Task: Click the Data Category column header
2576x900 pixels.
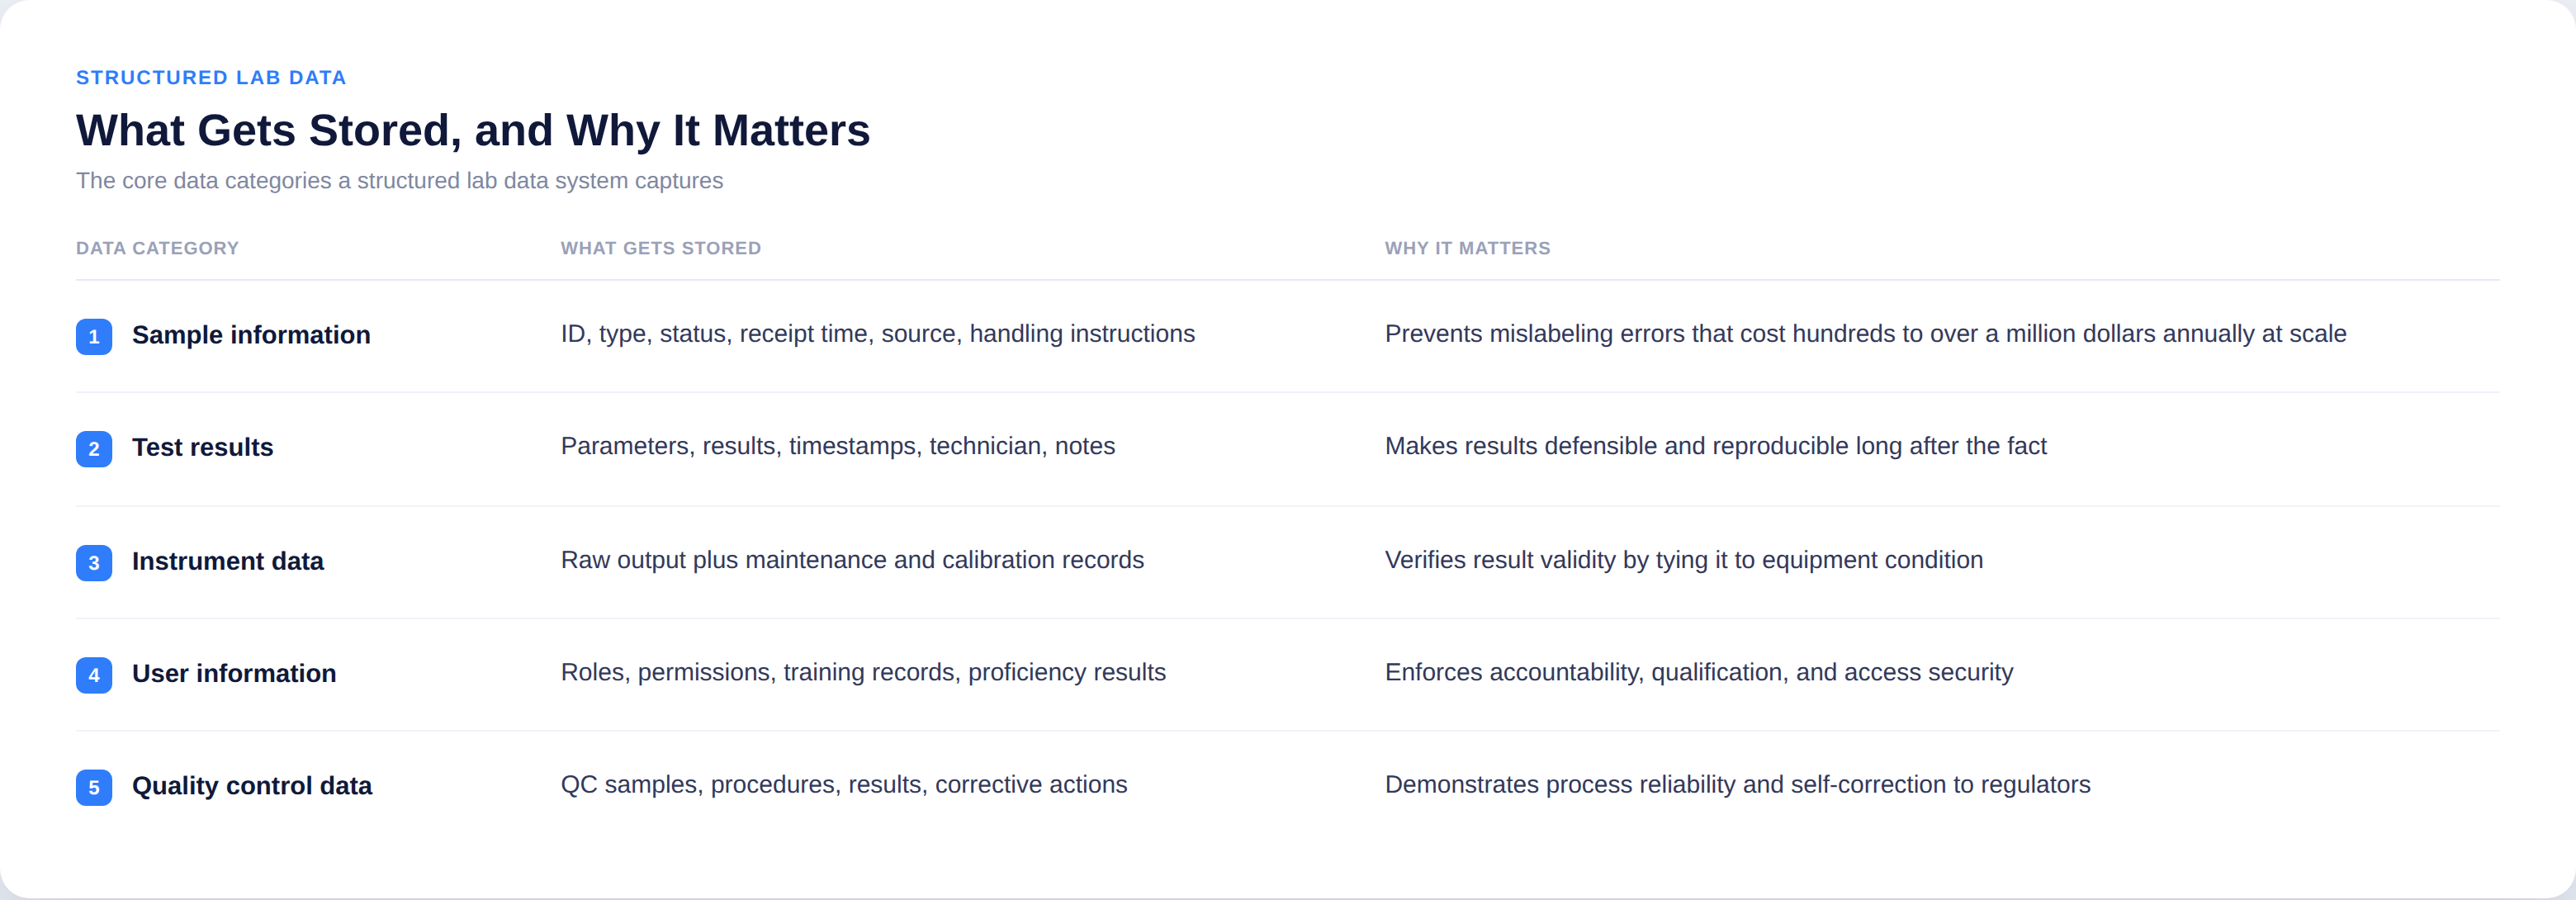Action: click(157, 248)
